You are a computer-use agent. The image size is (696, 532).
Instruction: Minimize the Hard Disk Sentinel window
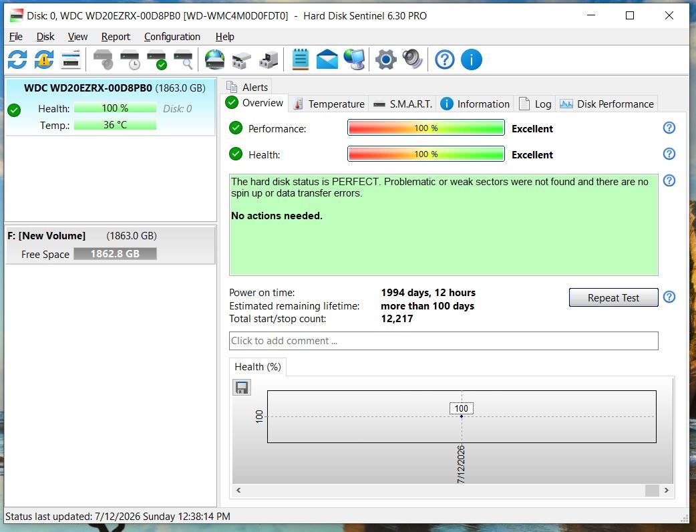coord(591,15)
